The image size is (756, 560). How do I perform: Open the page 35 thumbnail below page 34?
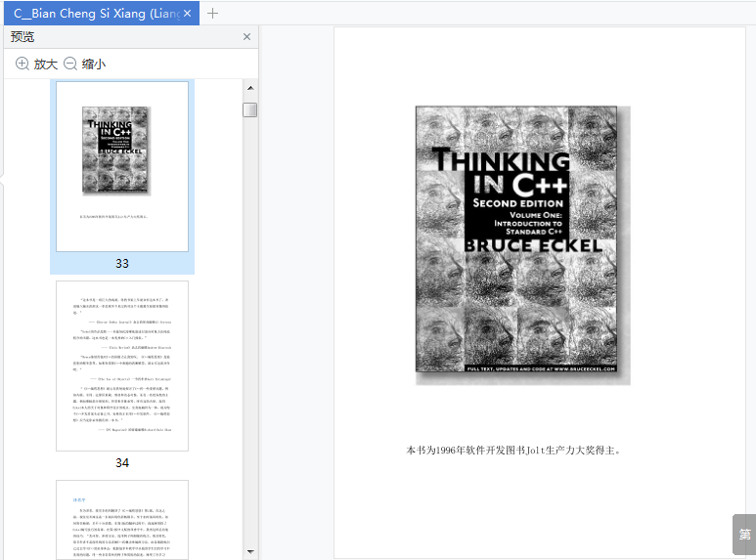[122, 520]
